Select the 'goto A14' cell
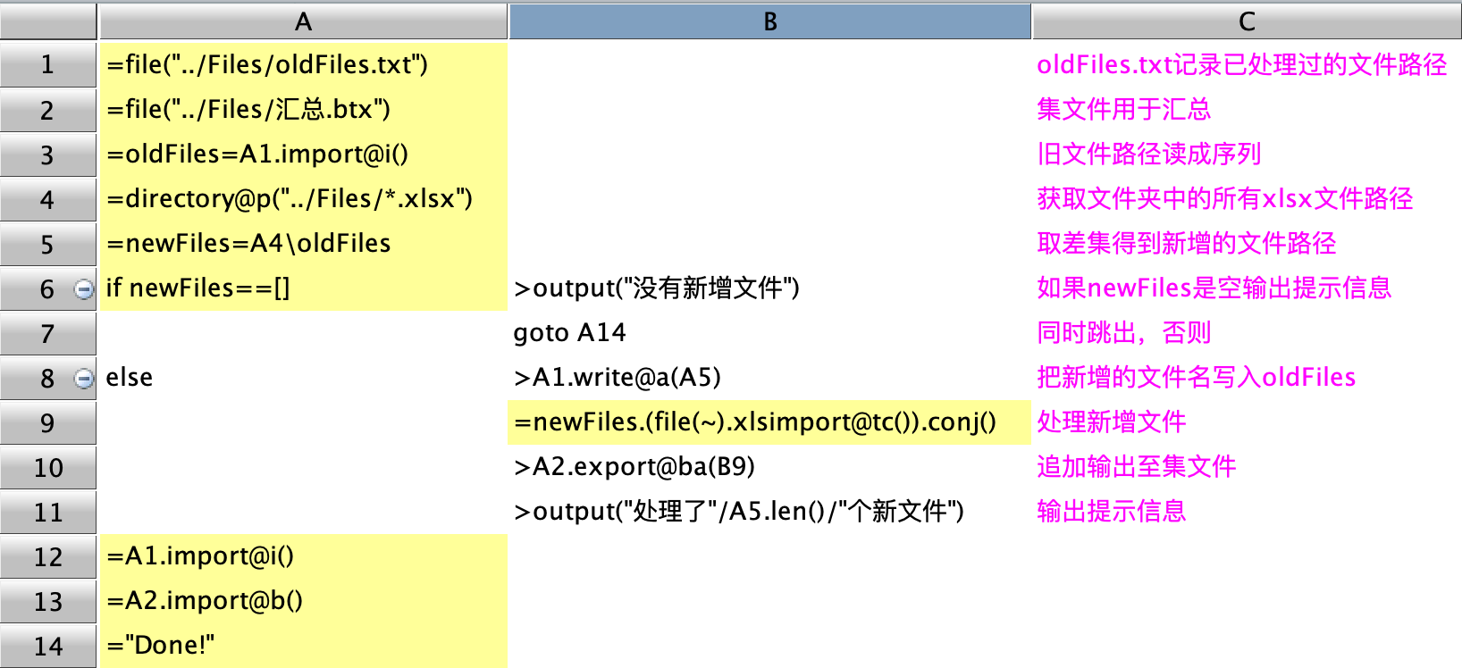 [769, 333]
